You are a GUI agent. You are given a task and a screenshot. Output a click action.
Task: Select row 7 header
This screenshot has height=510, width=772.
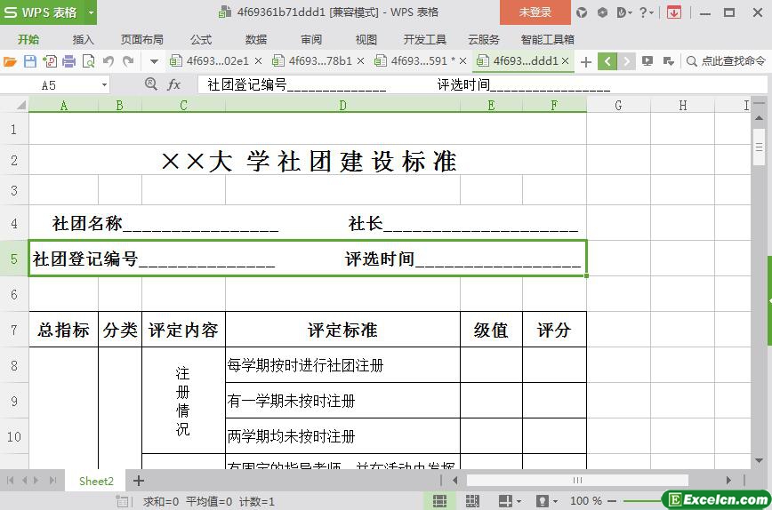pyautogui.click(x=14, y=330)
